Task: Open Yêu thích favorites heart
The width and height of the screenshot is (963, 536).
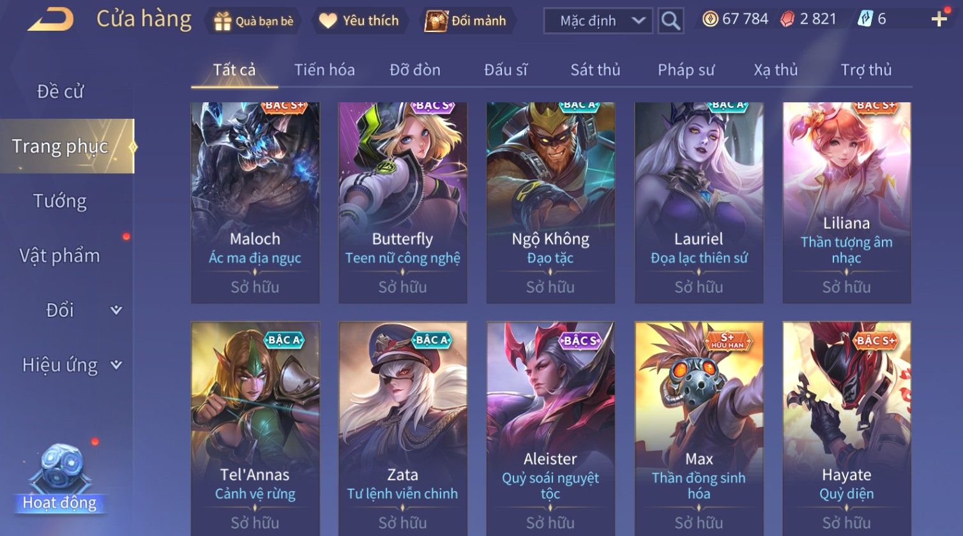Action: coord(328,21)
